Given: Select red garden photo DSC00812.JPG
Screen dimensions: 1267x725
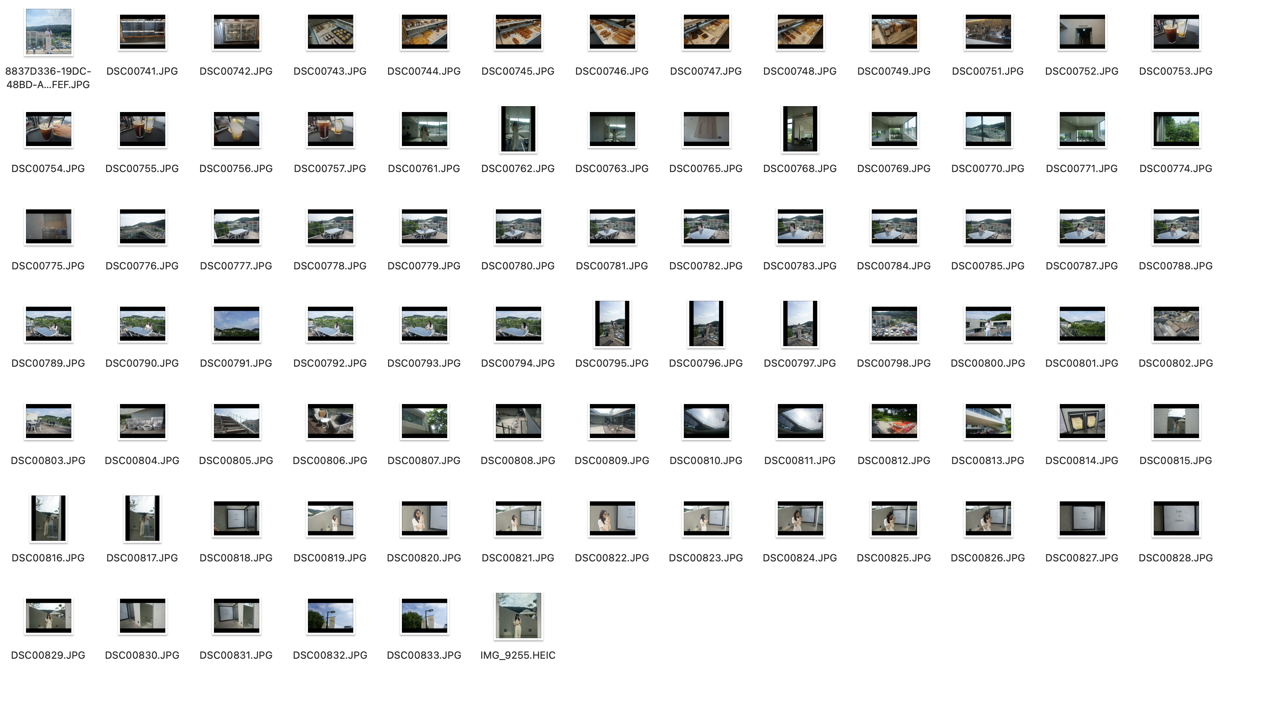Looking at the screenshot, I should click(x=894, y=421).
